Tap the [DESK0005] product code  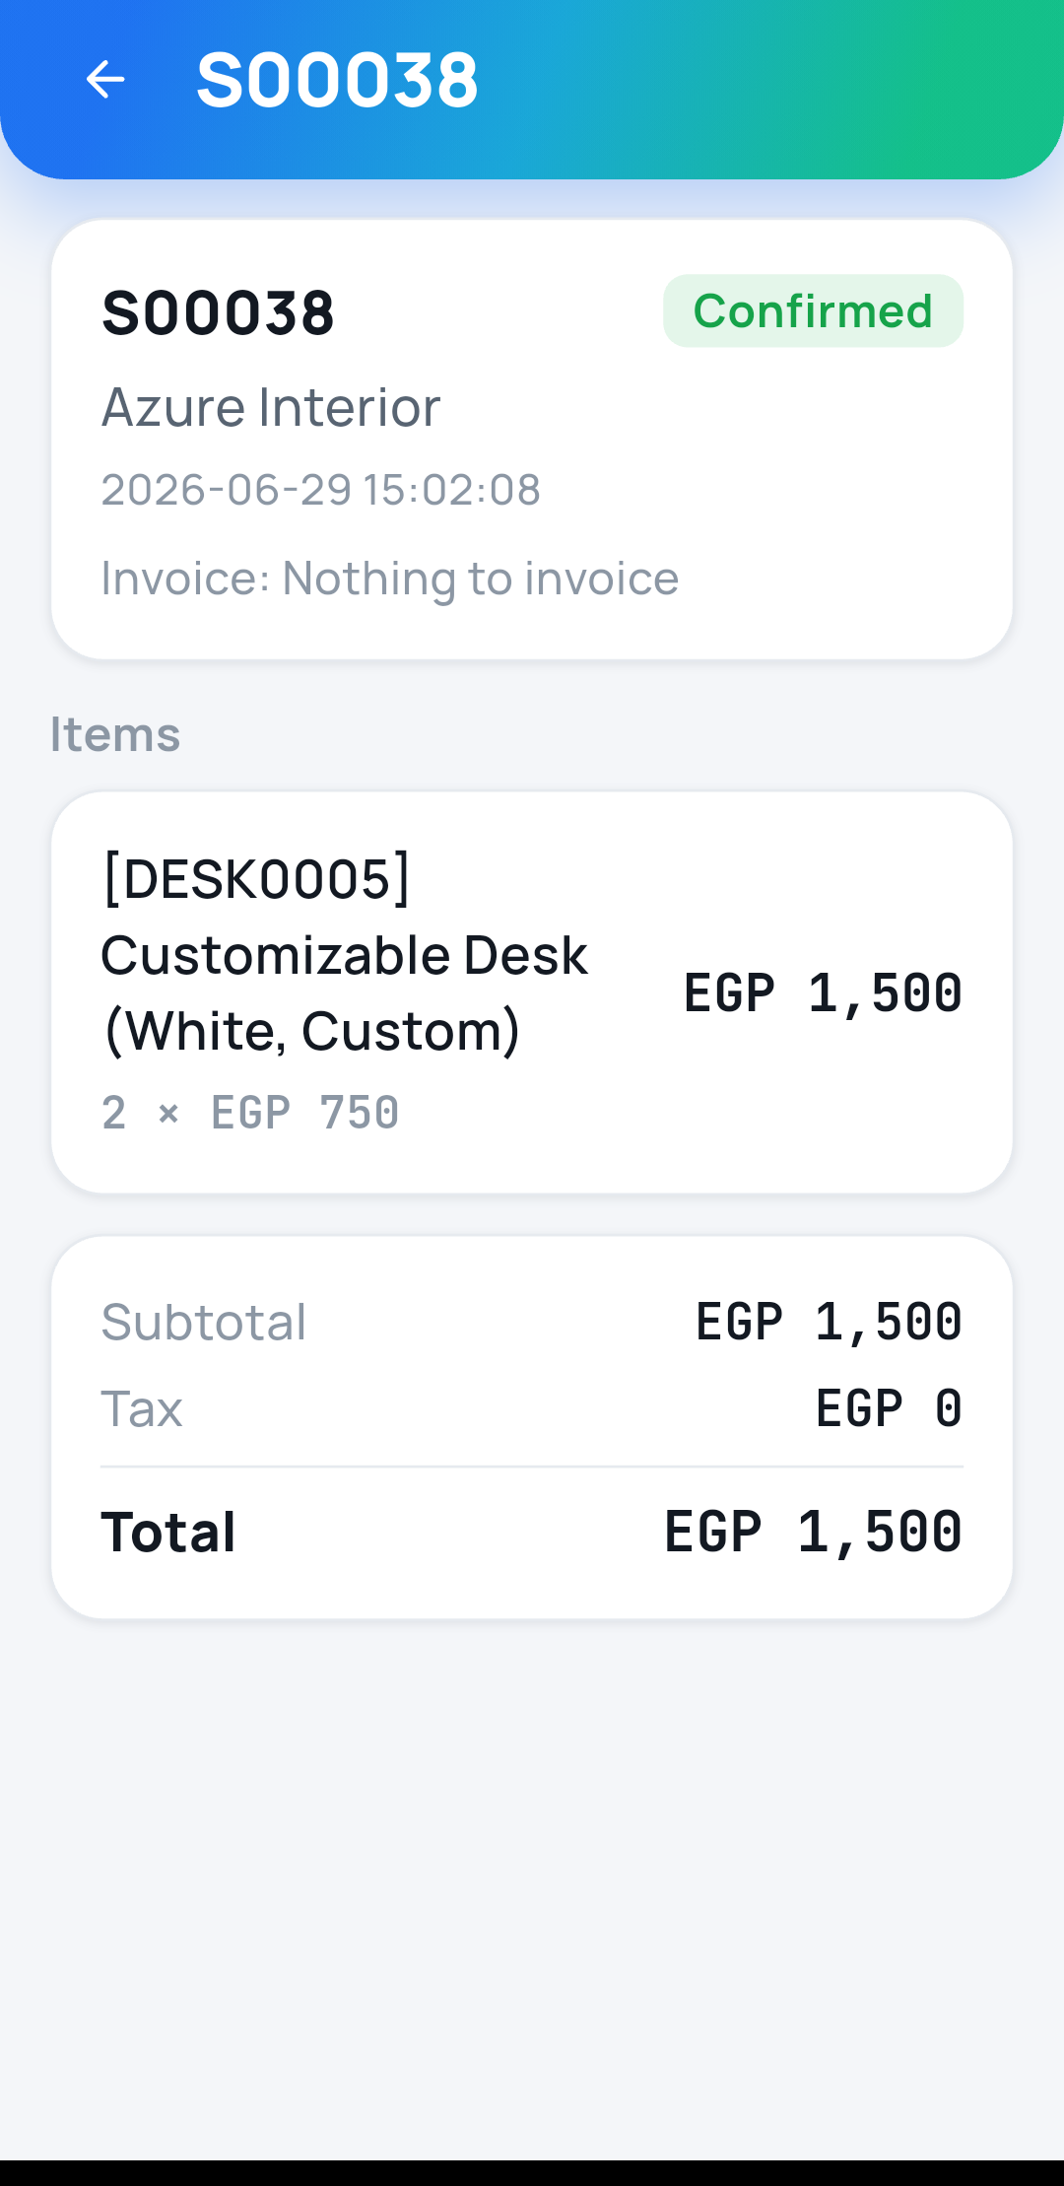pos(256,878)
